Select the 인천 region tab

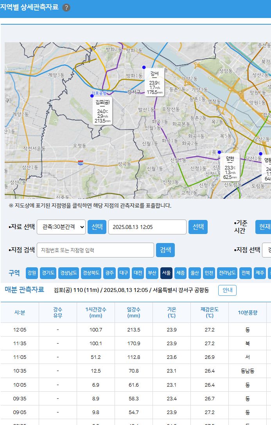[x=209, y=273]
